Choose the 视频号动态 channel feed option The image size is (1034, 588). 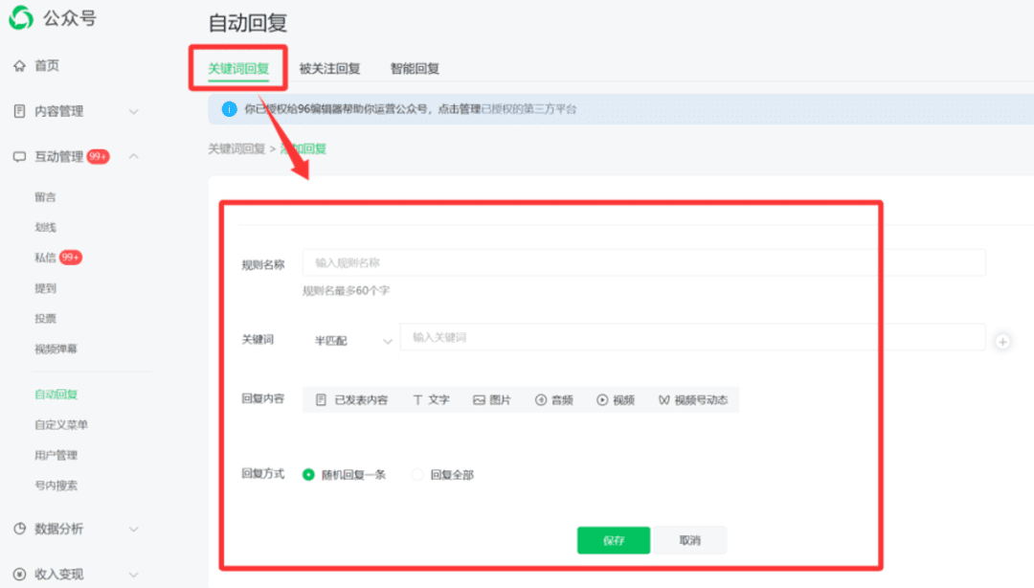pyautogui.click(x=692, y=400)
